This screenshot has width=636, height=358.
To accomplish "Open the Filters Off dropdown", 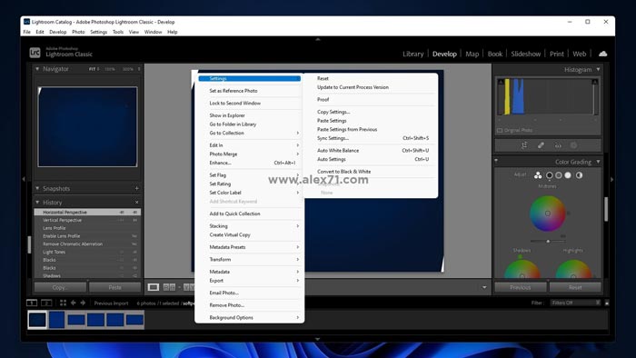I will 575,303.
